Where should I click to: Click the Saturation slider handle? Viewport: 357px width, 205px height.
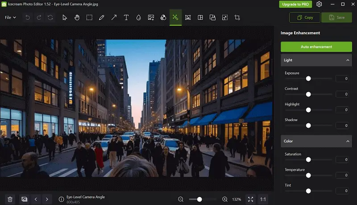pos(308,160)
